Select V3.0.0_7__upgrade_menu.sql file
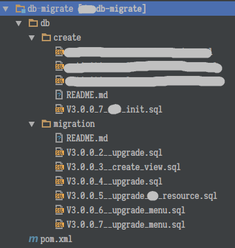Viewport: 235px width, 248px height. pos(126,224)
